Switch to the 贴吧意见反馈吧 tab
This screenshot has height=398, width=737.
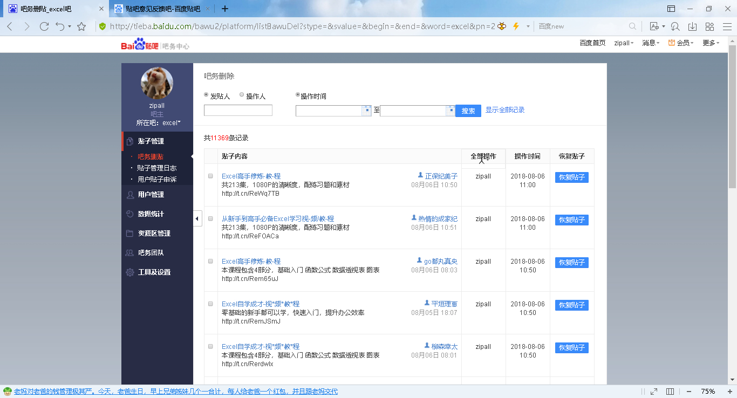click(162, 9)
